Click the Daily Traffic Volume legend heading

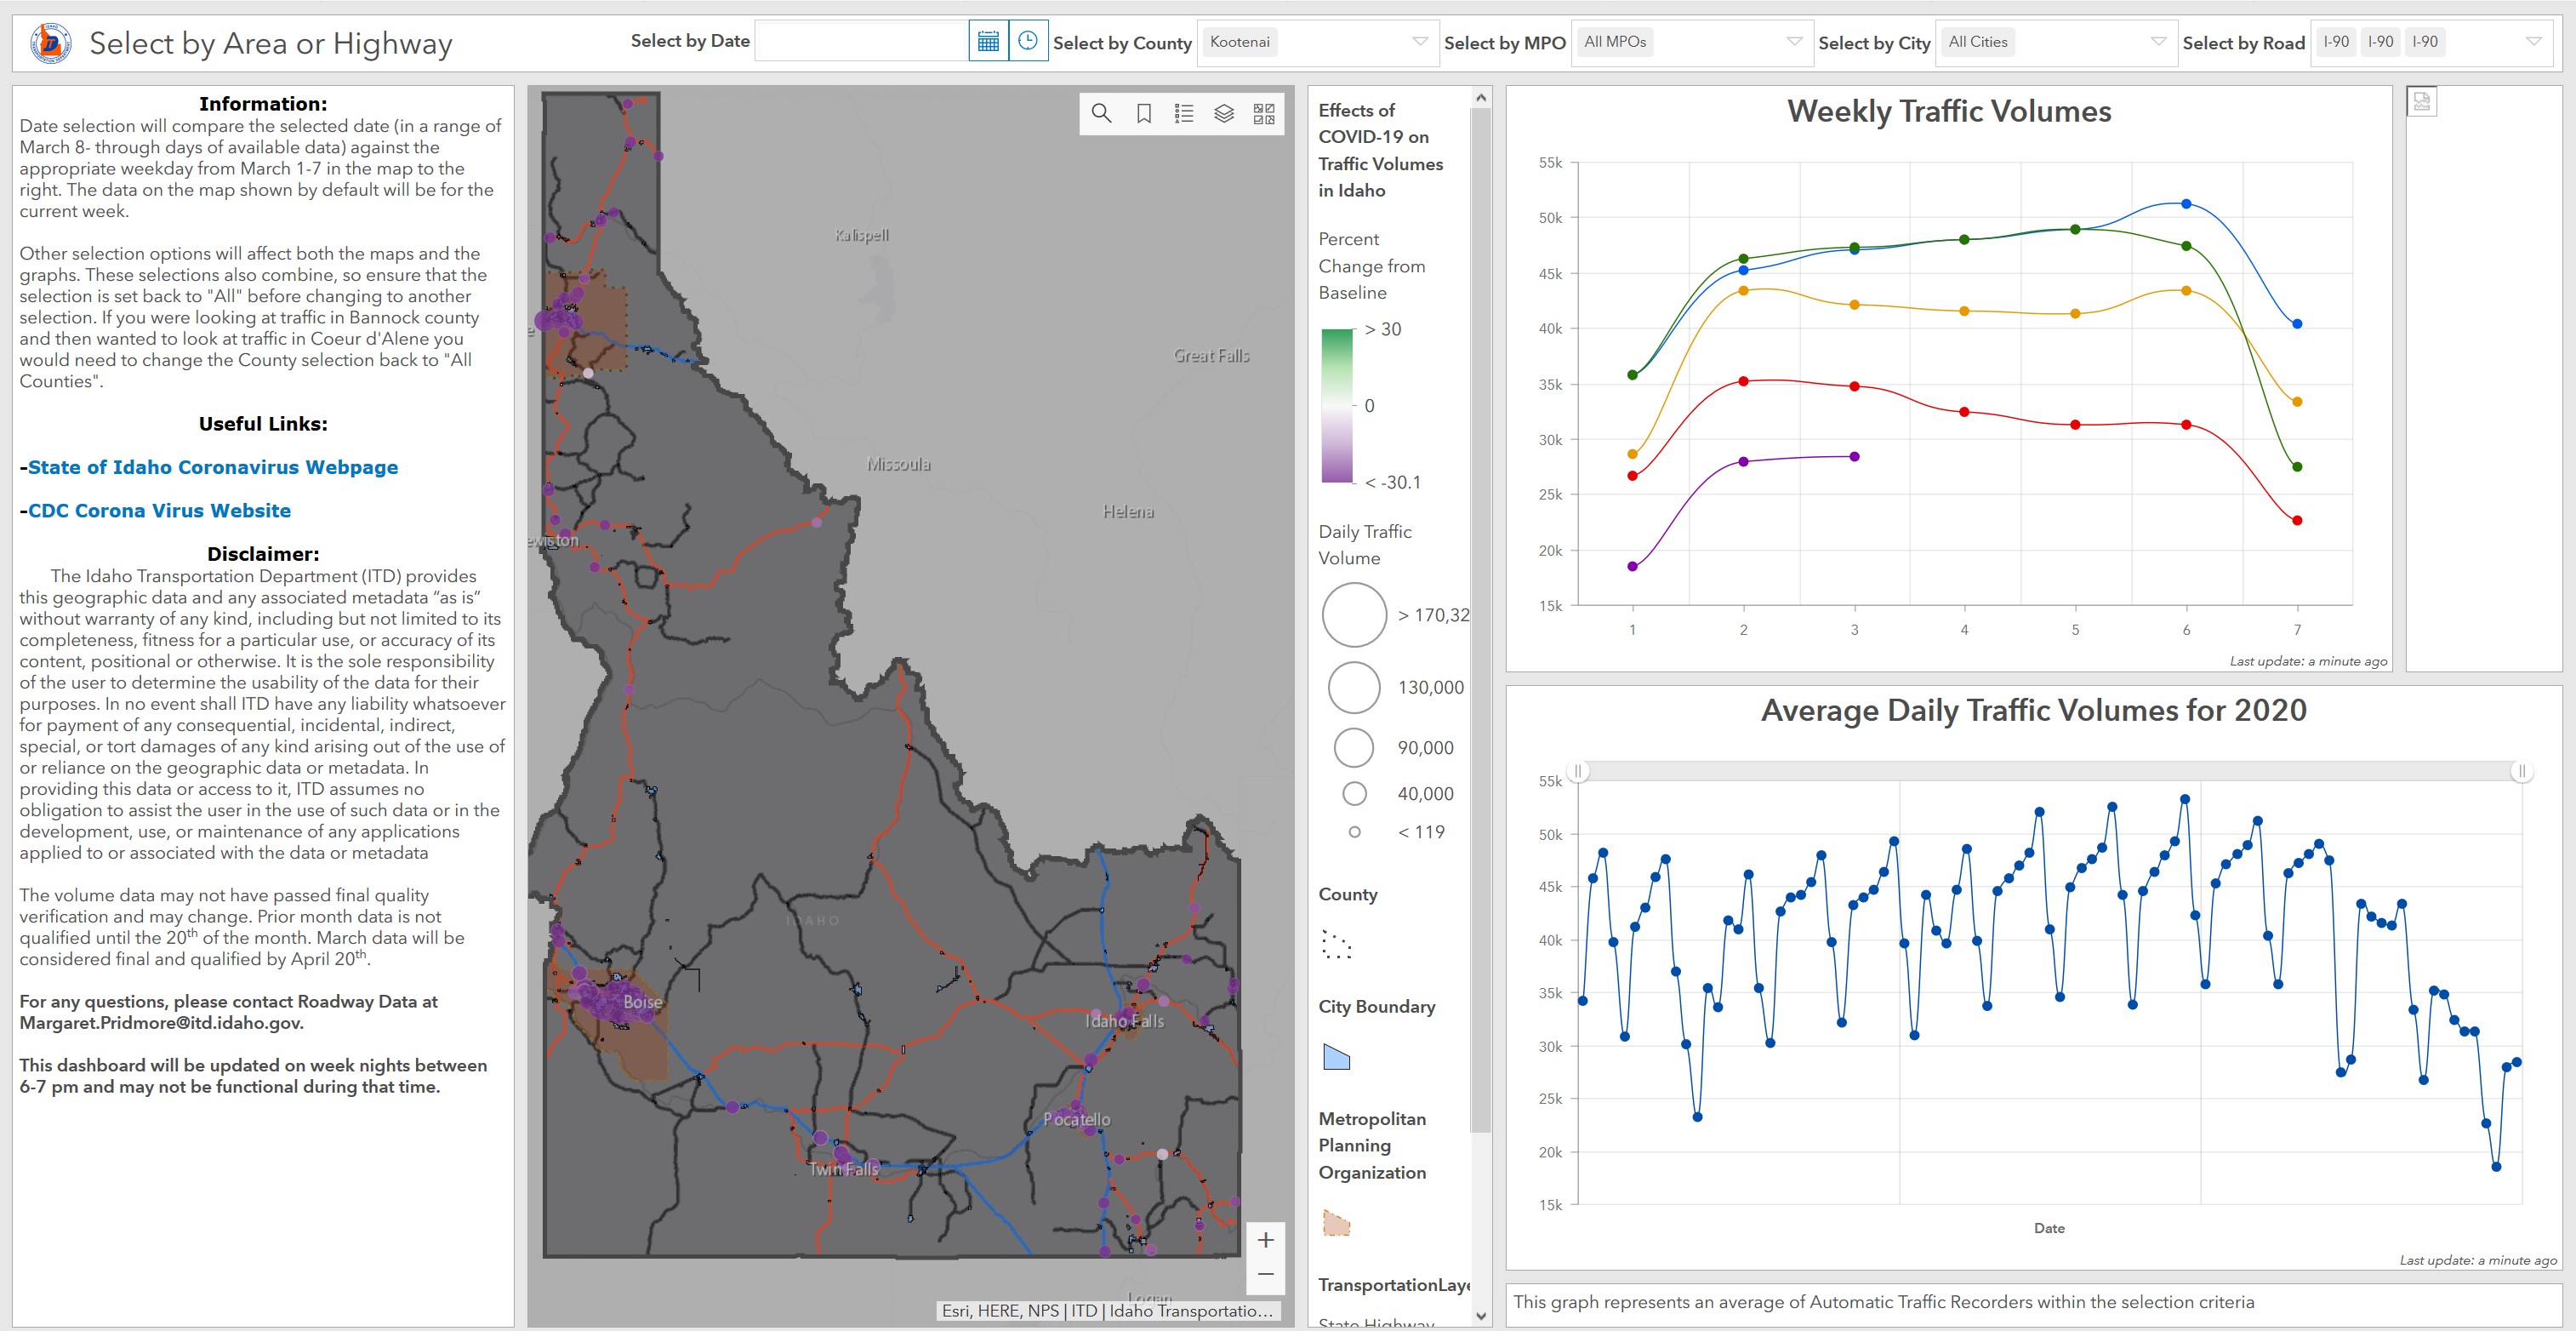(x=1365, y=545)
